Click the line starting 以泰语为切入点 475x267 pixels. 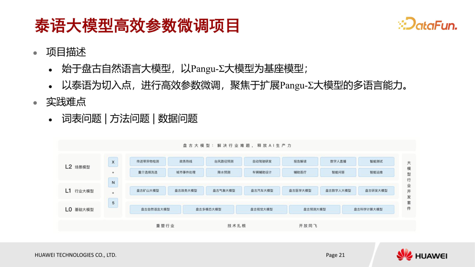(x=235, y=85)
